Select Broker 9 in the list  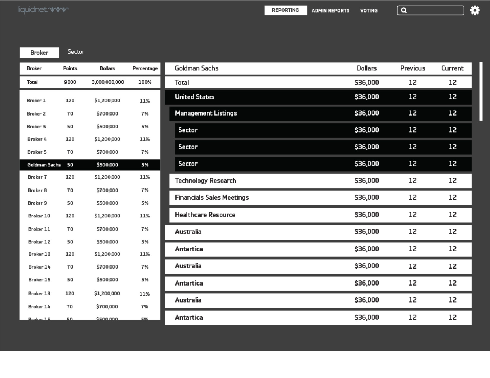[x=90, y=203]
